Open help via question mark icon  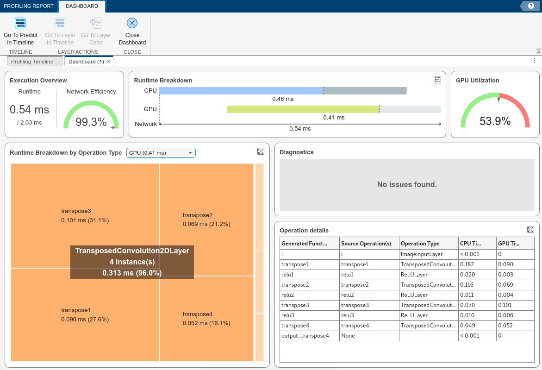(x=530, y=6)
